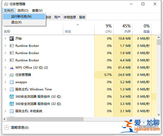Sort by the 9% CPU column header
This screenshot has height=136, width=163.
click(x=104, y=29)
